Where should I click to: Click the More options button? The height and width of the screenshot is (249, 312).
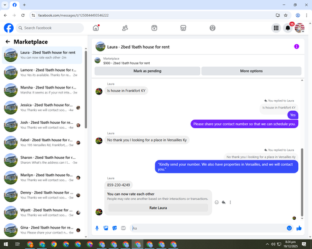(251, 71)
